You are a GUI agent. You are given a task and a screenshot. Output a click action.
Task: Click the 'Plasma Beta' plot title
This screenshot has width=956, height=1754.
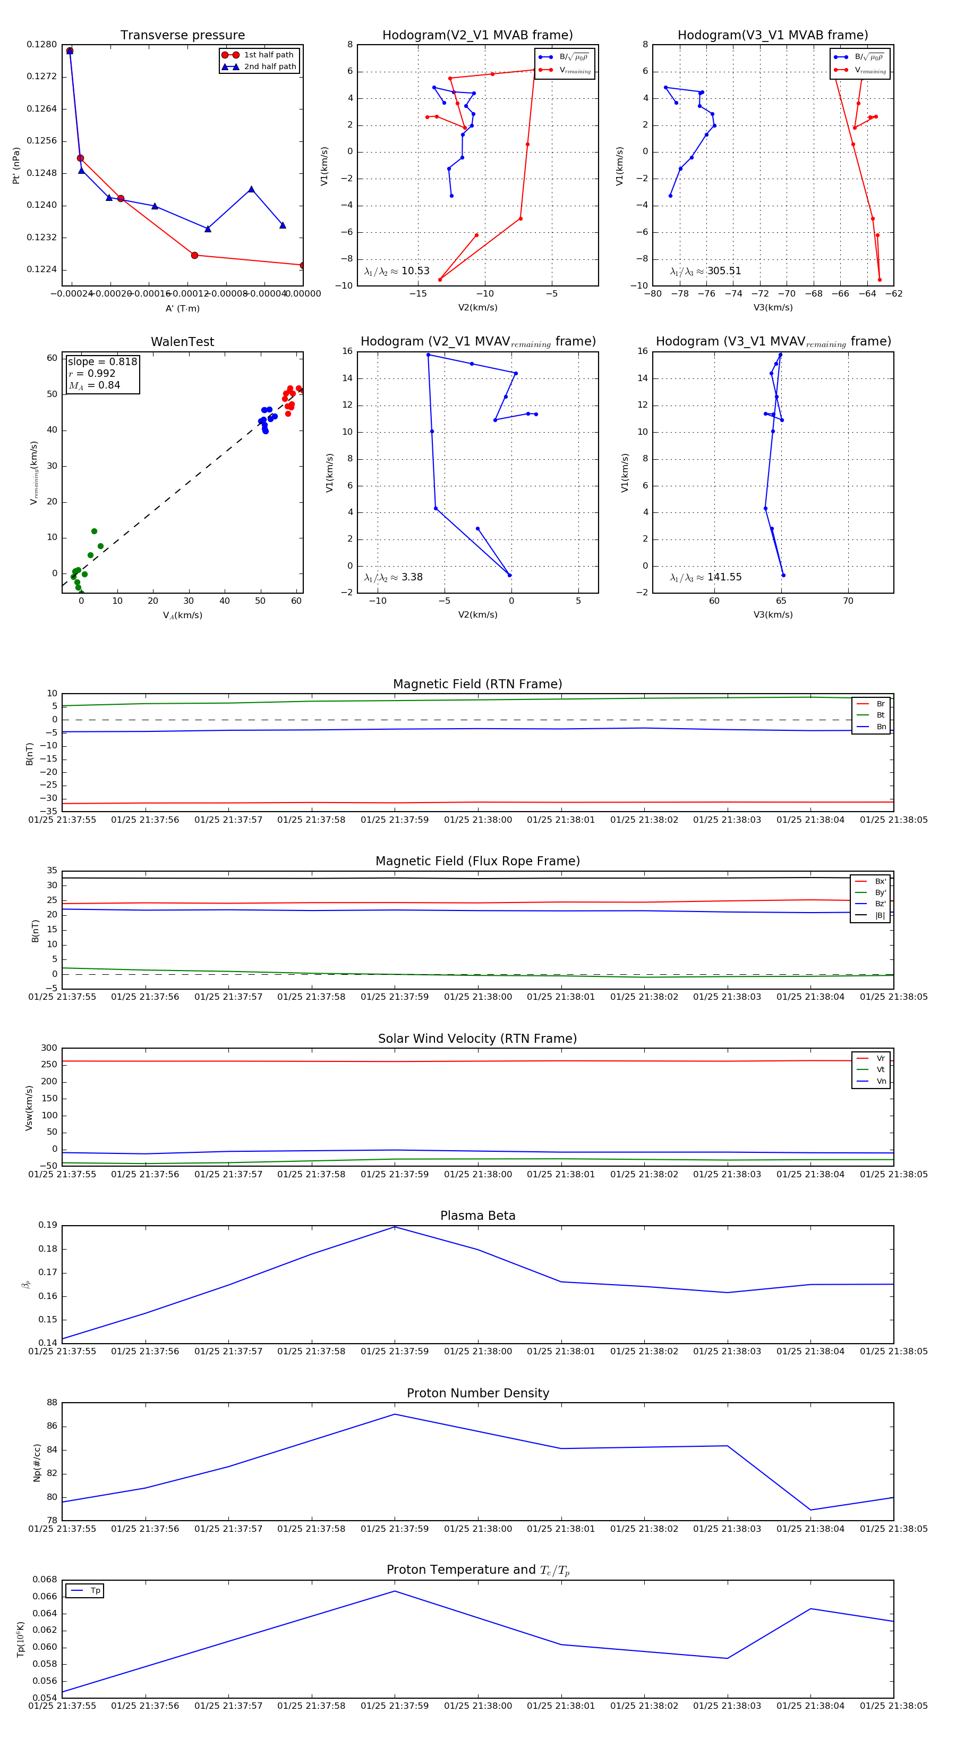477,1216
